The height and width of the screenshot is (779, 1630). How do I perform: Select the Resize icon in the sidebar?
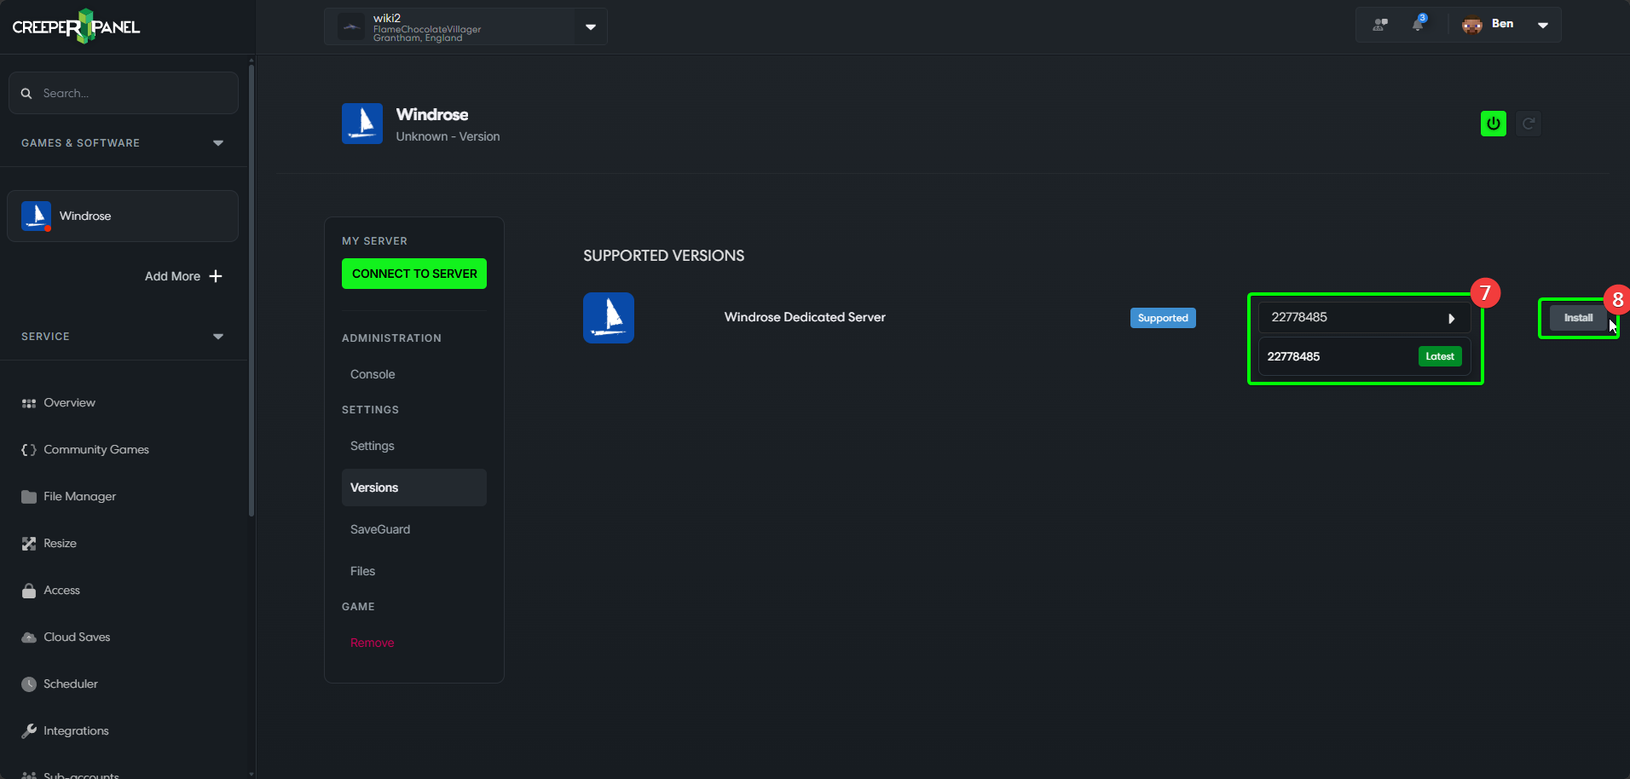28,543
